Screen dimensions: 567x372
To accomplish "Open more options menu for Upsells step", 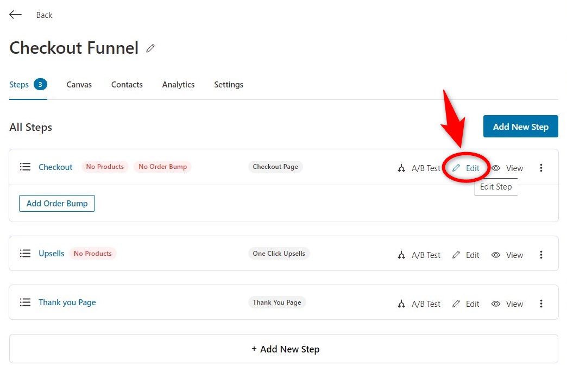I will point(541,255).
